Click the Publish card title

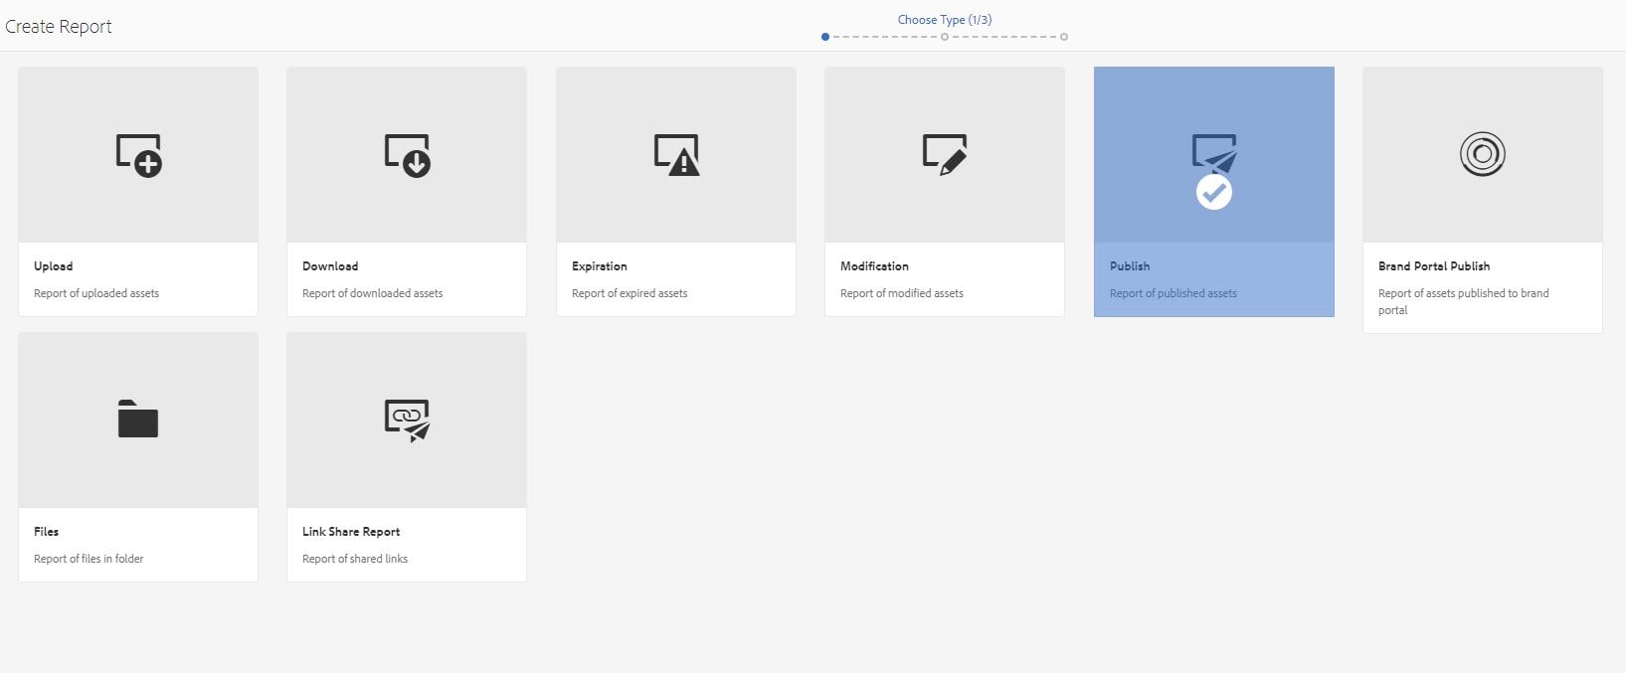pos(1130,266)
